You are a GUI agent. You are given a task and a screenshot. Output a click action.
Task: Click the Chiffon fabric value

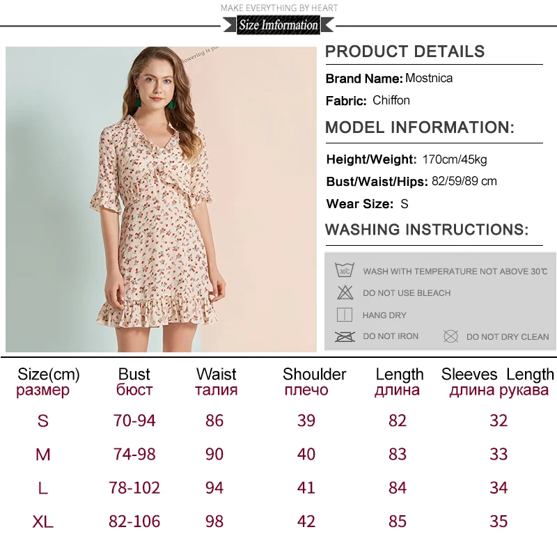point(391,100)
